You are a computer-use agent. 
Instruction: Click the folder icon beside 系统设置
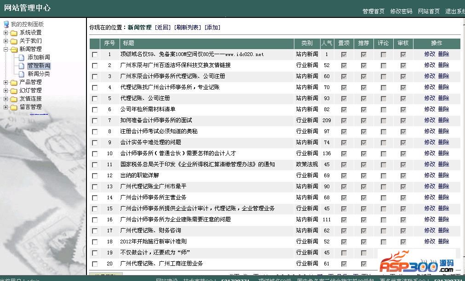(x=14, y=33)
